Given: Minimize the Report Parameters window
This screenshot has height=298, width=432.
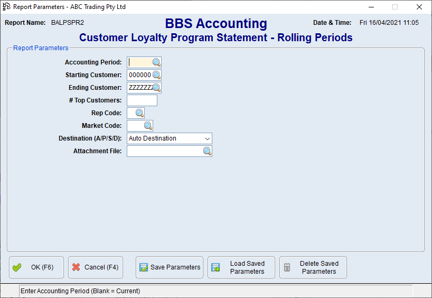Looking at the screenshot, I should point(371,7).
